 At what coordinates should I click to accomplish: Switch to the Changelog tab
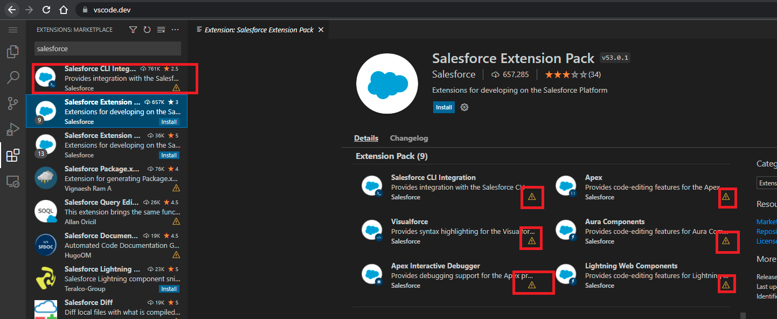[408, 138]
